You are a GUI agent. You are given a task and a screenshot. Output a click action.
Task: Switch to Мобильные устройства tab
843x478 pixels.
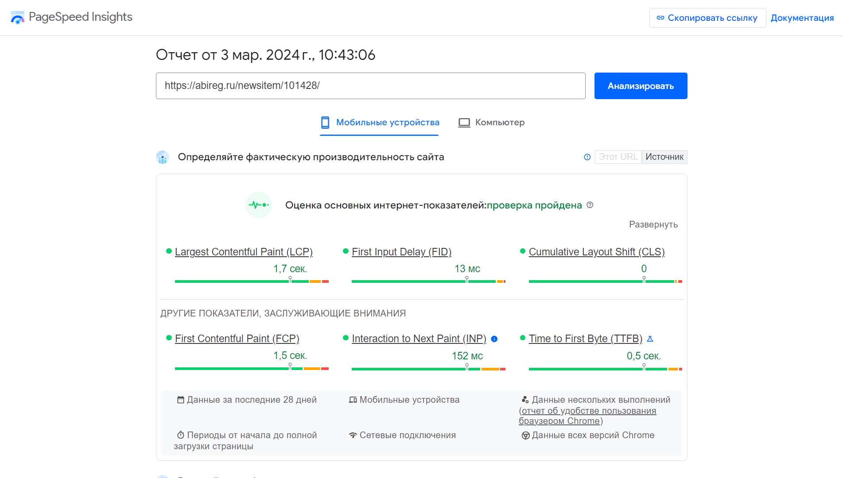pos(380,123)
